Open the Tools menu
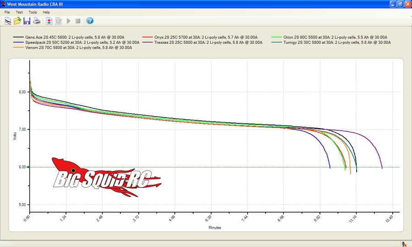 pyautogui.click(x=33, y=12)
